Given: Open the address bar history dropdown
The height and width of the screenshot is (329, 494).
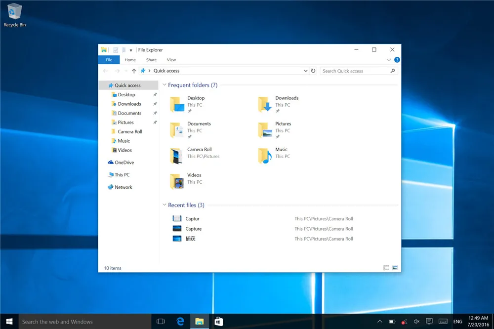Looking at the screenshot, I should 306,71.
